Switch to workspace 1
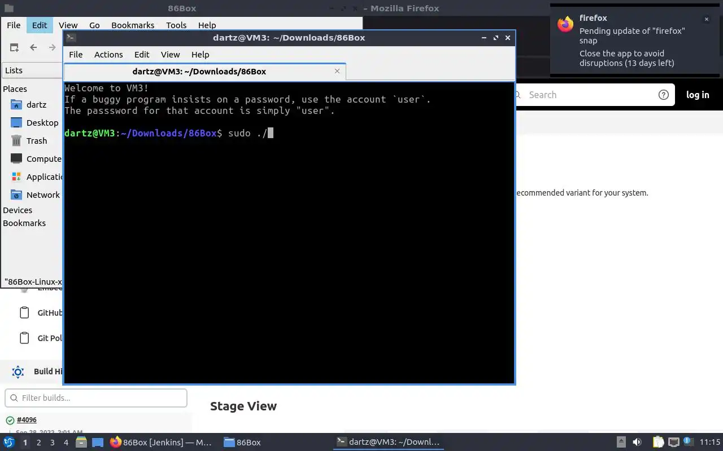 [x=25, y=443]
